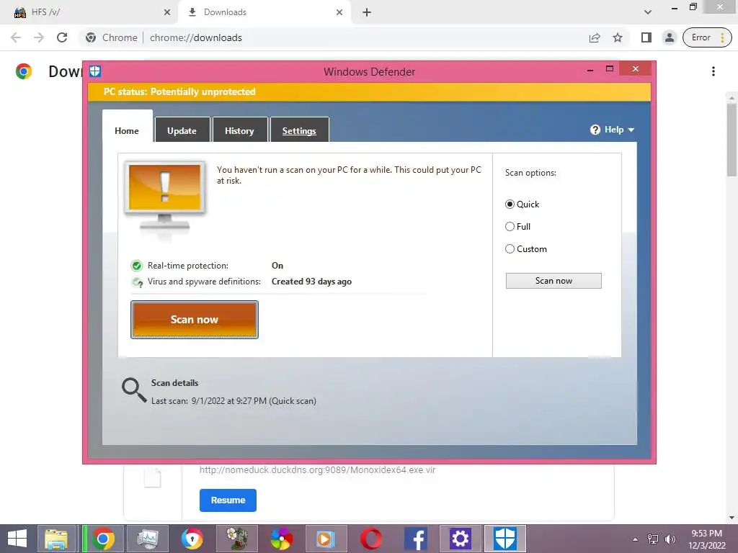Click the Chrome back arrow

(16, 37)
